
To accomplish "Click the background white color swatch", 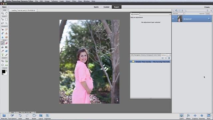I will pyautogui.click(x=6, y=73).
